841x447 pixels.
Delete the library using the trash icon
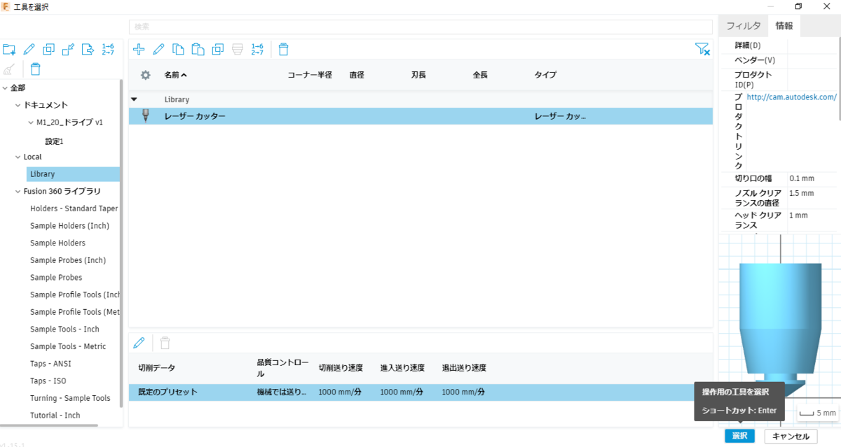point(34,69)
